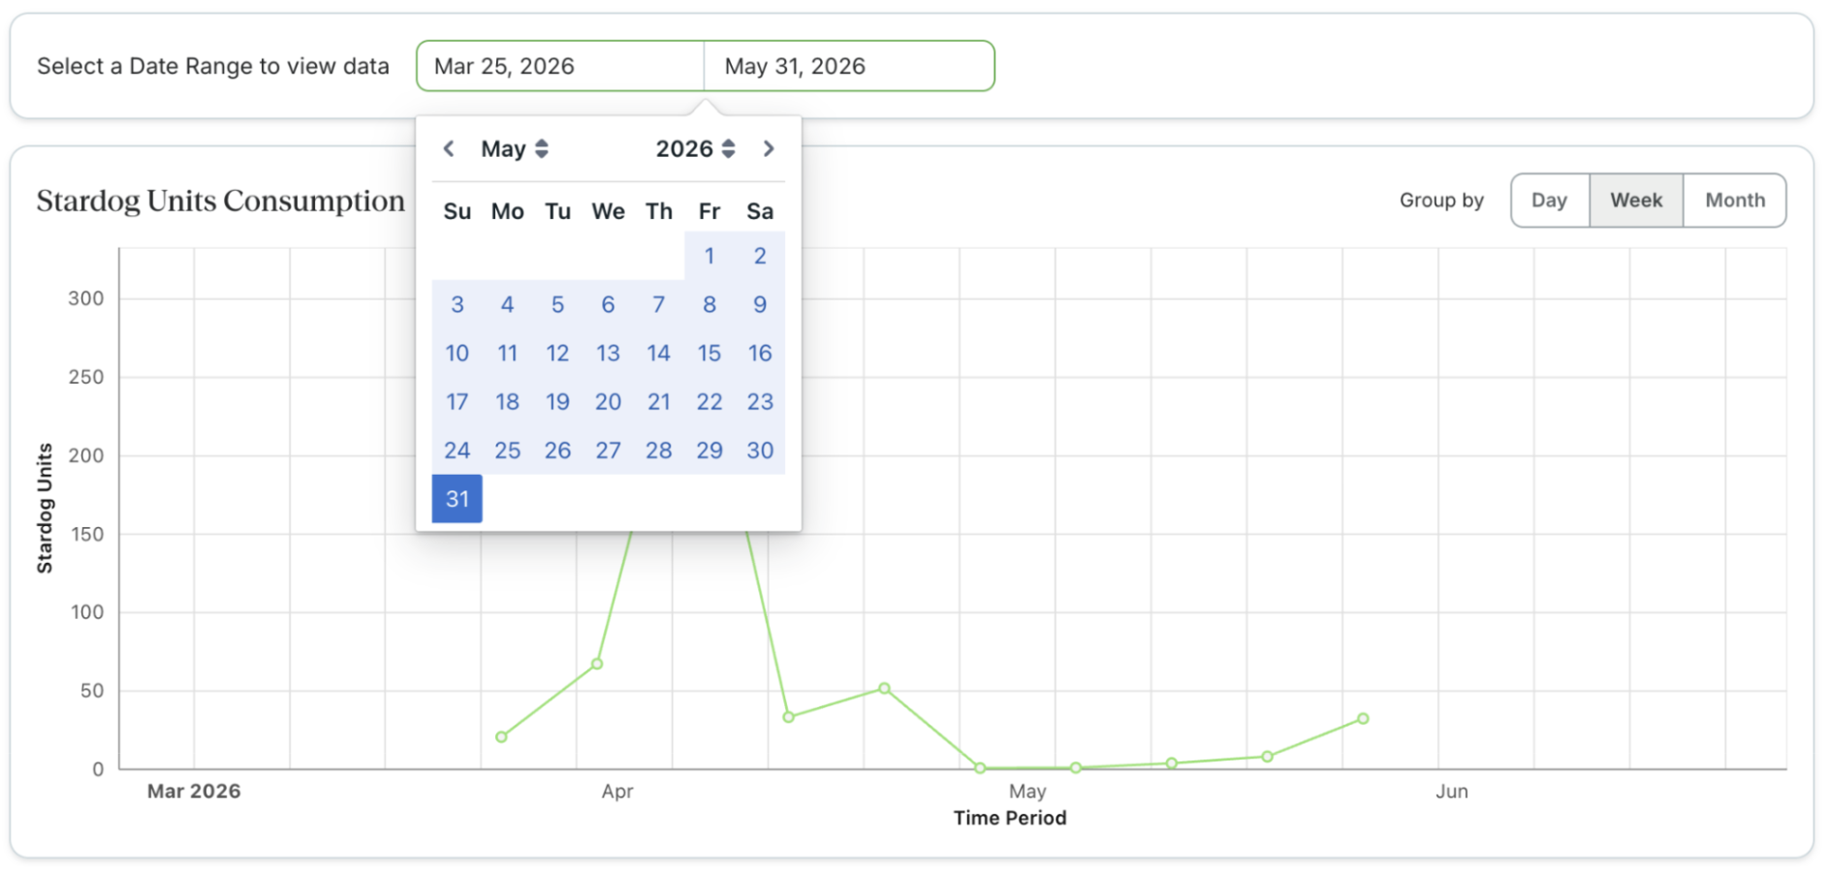The image size is (1830, 870).
Task: Choose May 10 in the calendar
Action: [457, 353]
